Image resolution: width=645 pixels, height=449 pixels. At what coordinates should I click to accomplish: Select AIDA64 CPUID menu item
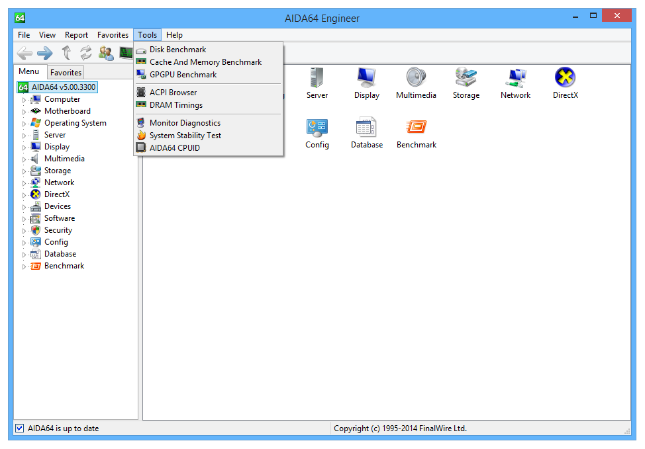(x=174, y=148)
